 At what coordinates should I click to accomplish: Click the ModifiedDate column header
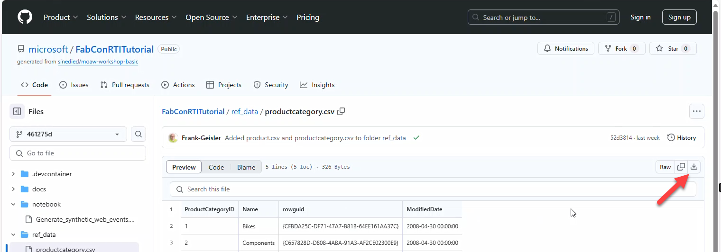point(432,209)
